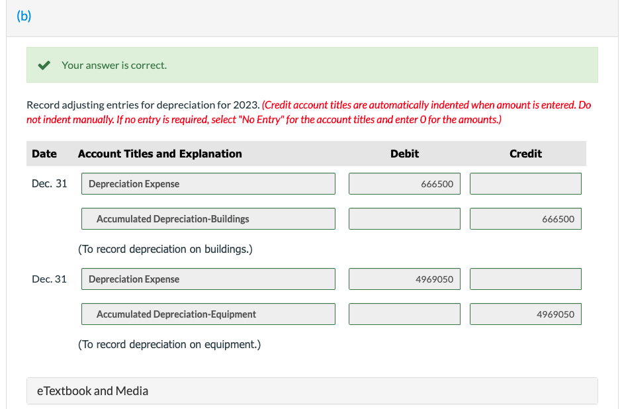Click the credit field showing 4969050
Image resolution: width=620 pixels, height=409 pixels.
pyautogui.click(x=525, y=314)
